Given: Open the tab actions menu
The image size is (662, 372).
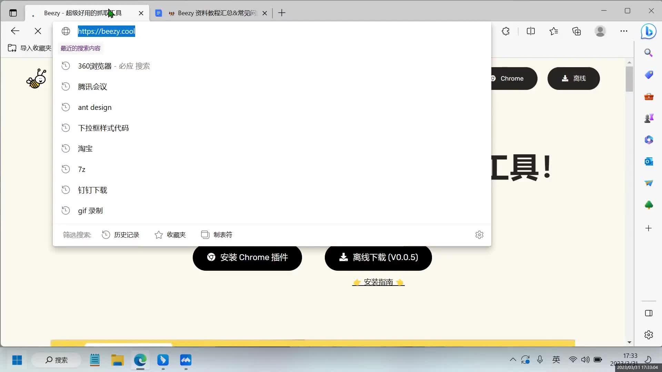Looking at the screenshot, I should 13,13.
